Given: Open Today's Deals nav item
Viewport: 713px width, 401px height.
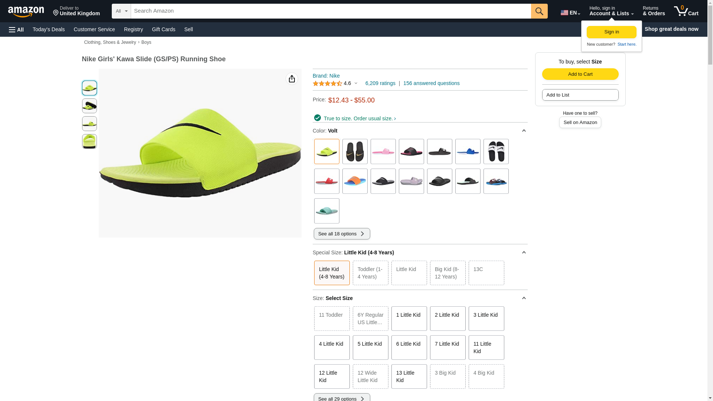Looking at the screenshot, I should 49,29.
